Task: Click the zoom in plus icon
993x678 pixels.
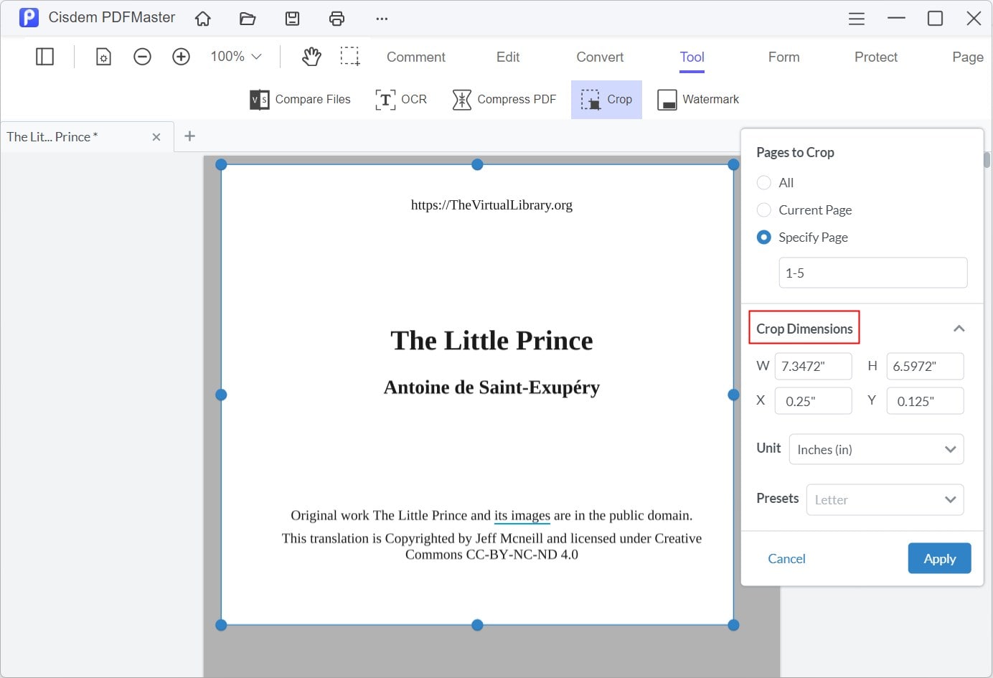Action: pyautogui.click(x=181, y=57)
